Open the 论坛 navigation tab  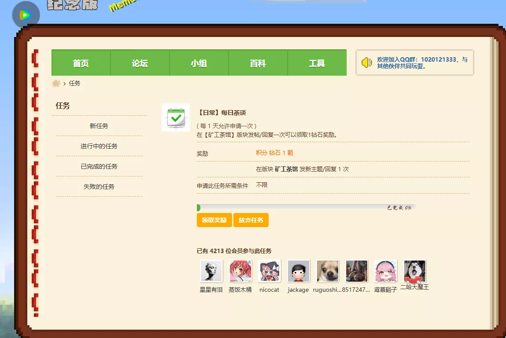(140, 63)
